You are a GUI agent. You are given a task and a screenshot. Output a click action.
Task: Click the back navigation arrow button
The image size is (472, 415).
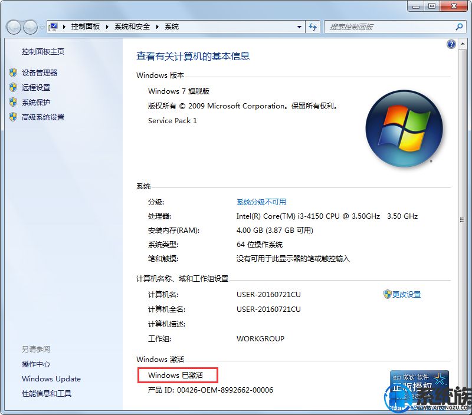point(13,27)
